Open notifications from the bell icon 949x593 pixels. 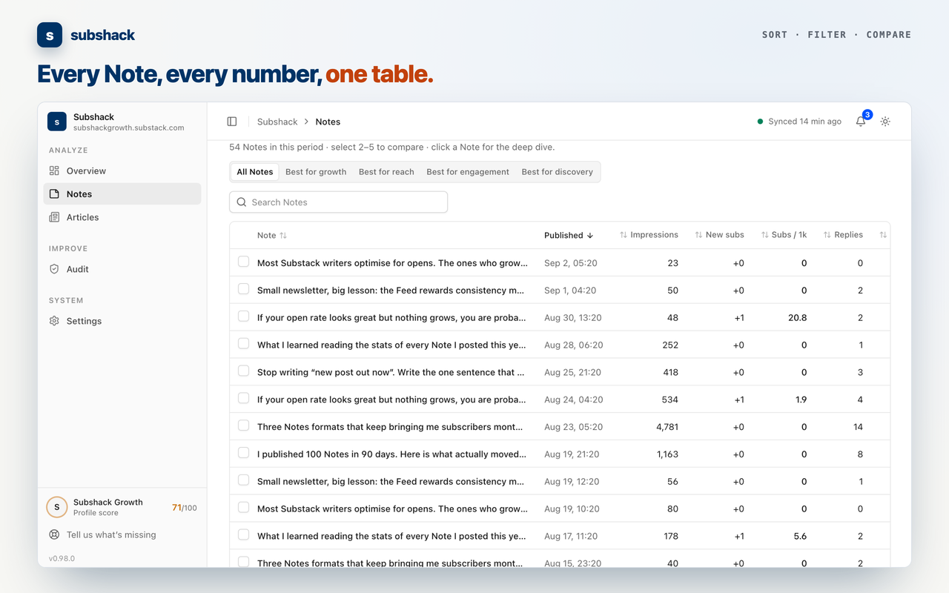tap(861, 122)
